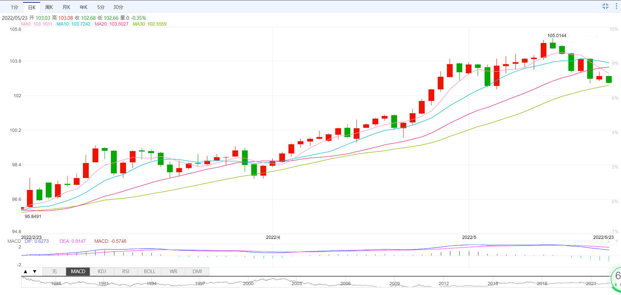Click the up triangle indicator arrow
The width and height of the screenshot is (621, 295).
pos(26,271)
